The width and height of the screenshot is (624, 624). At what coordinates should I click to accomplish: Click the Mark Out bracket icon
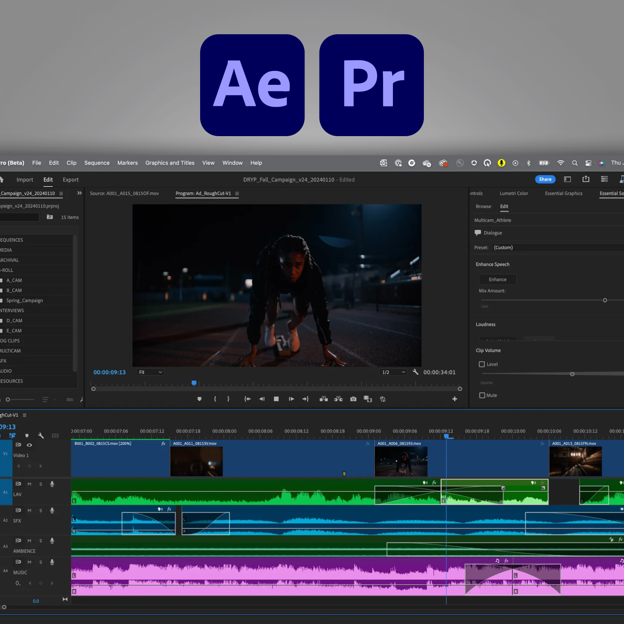coord(228,399)
